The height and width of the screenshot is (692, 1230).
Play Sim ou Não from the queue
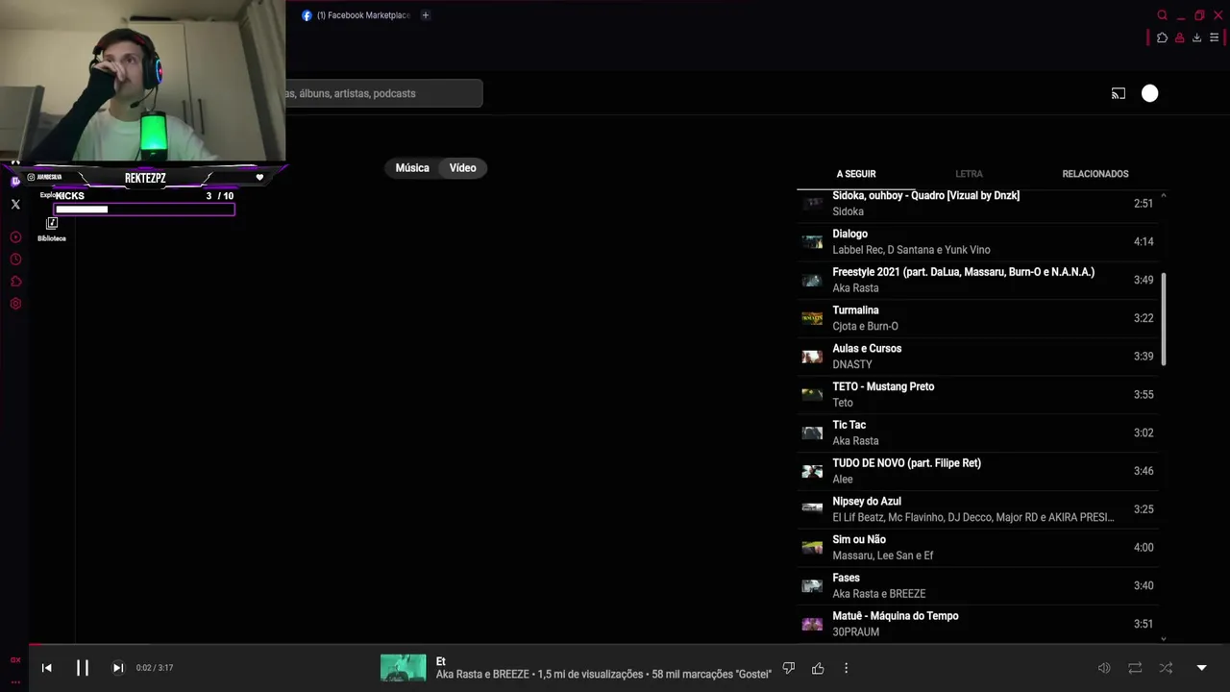[x=977, y=548]
